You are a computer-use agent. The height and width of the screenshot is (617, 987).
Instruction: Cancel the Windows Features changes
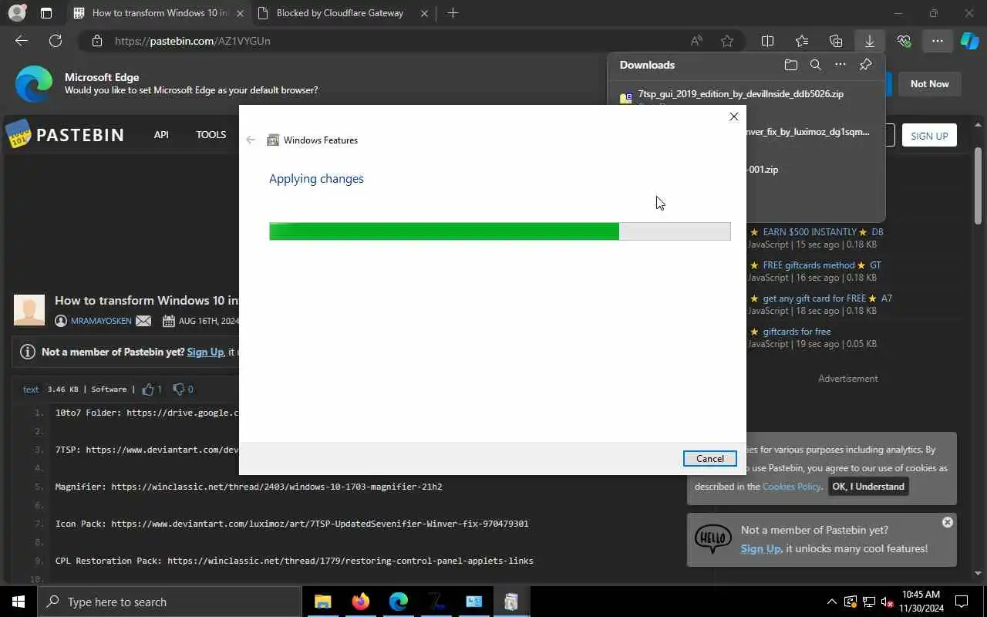[709, 458]
